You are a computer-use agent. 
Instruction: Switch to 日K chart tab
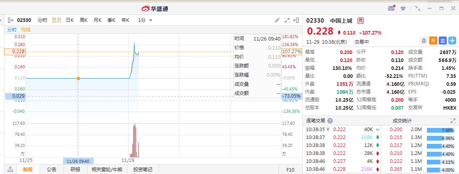click(x=70, y=20)
